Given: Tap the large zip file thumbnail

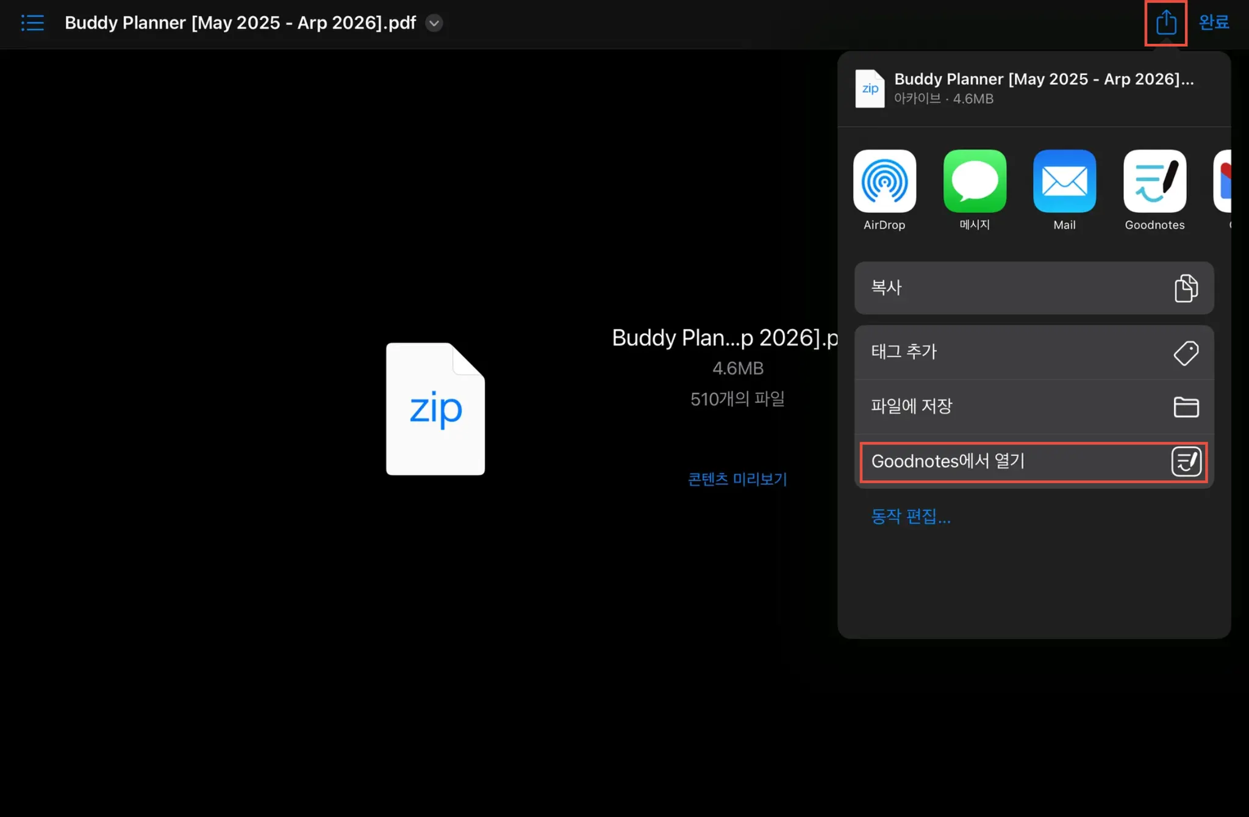Looking at the screenshot, I should pyautogui.click(x=435, y=409).
